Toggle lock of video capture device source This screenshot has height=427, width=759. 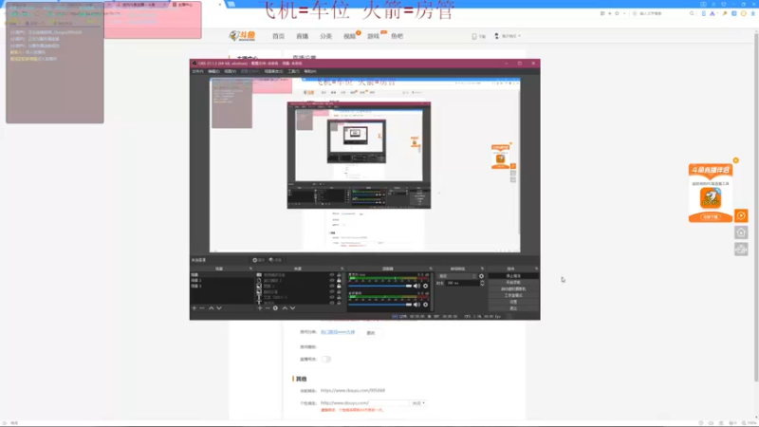coord(339,274)
